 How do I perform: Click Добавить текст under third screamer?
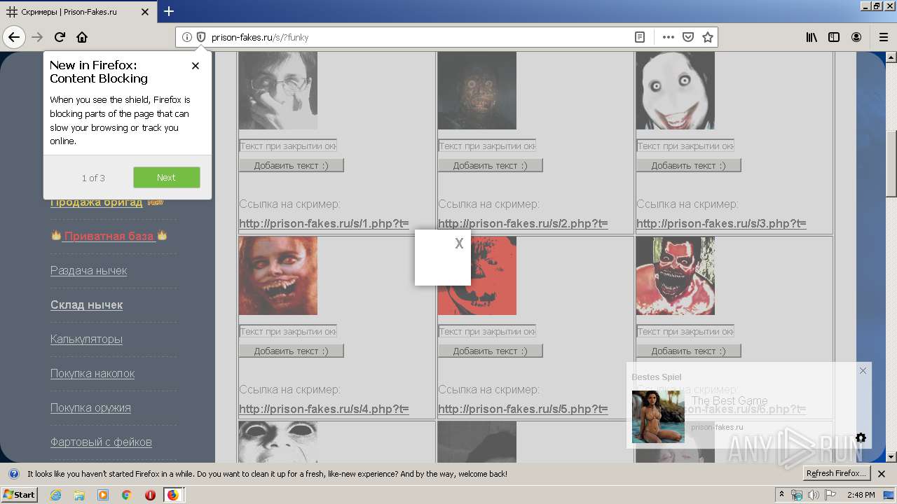click(689, 165)
